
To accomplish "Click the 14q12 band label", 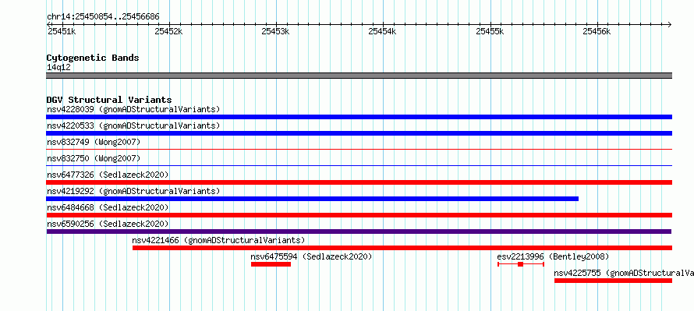I will (58, 68).
